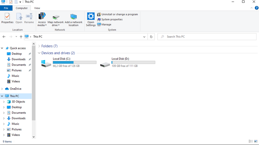Click sidebar scrollbar down arrow
The height and width of the screenshot is (145, 259).
coord(34,137)
